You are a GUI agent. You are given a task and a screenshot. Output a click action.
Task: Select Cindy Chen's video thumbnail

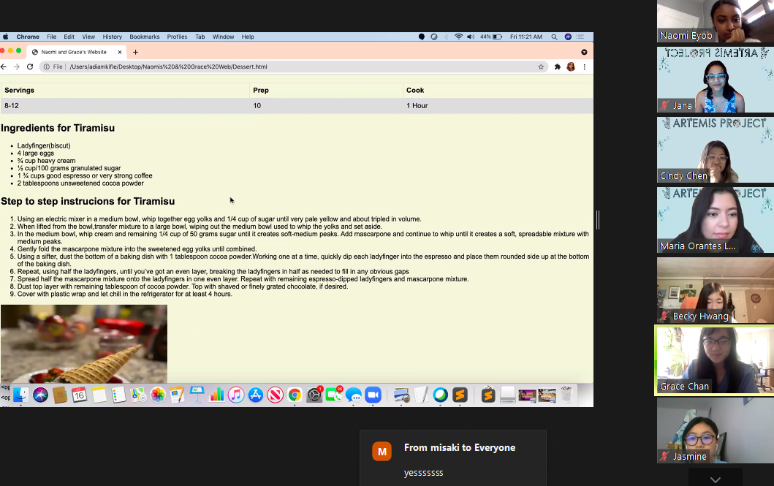[716, 150]
